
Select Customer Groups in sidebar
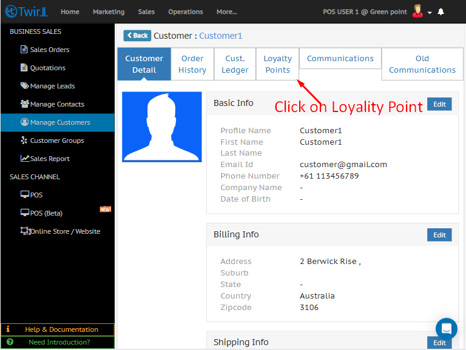pos(56,140)
